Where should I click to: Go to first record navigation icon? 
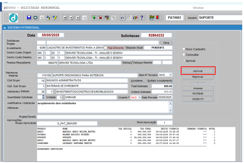tap(65, 18)
